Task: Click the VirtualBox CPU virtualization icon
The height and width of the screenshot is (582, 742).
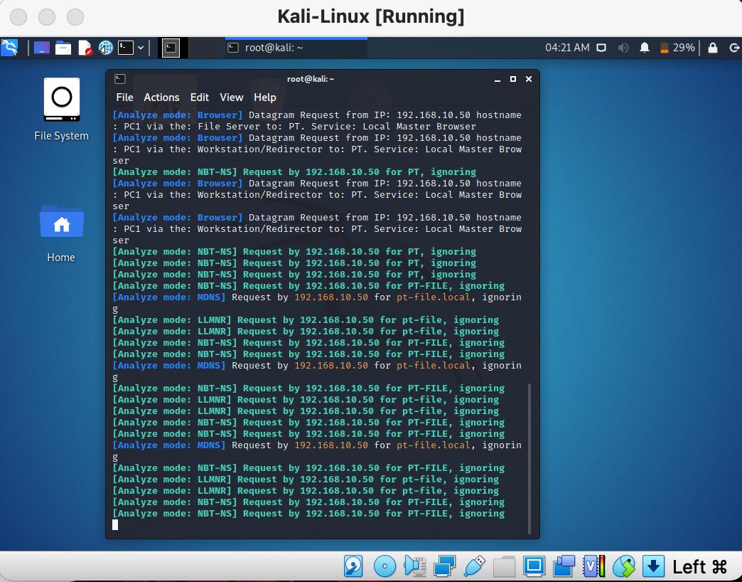Action: [x=594, y=566]
